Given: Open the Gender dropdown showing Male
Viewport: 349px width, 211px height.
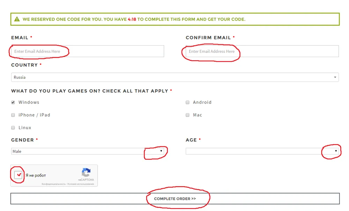Looking at the screenshot, I should click(88, 151).
